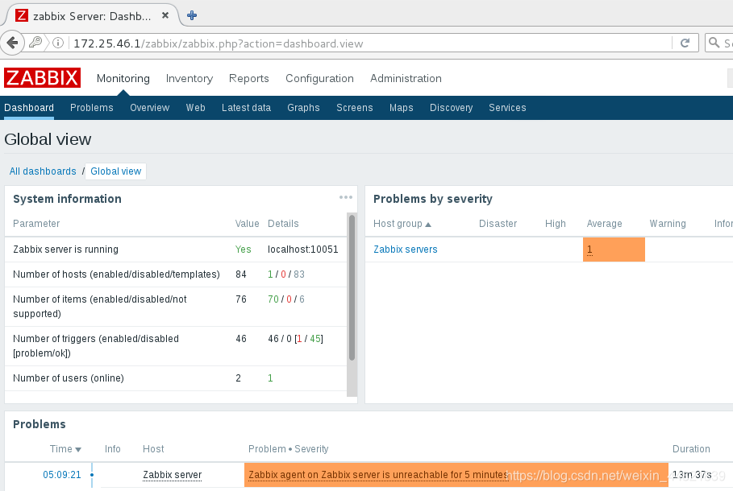The image size is (733, 491).
Task: Open the Screens tab
Action: click(x=354, y=107)
